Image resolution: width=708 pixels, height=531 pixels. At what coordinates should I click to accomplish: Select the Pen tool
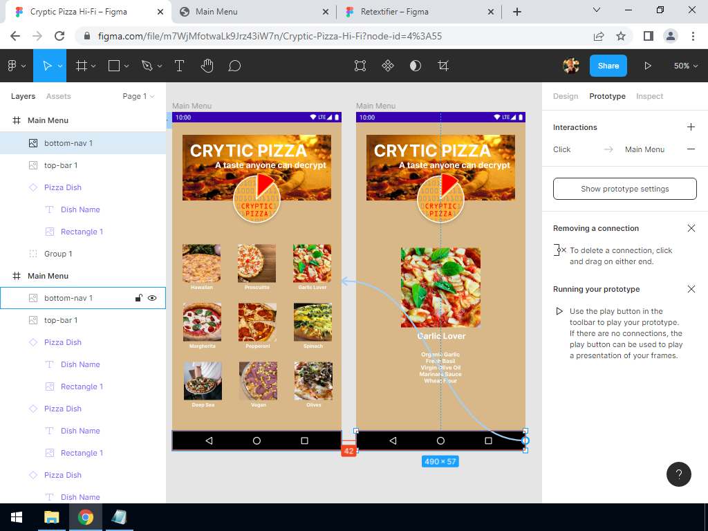pyautogui.click(x=147, y=66)
